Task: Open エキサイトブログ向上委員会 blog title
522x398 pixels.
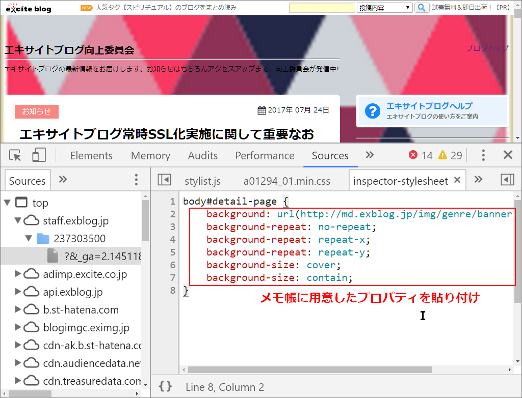Action: point(69,50)
